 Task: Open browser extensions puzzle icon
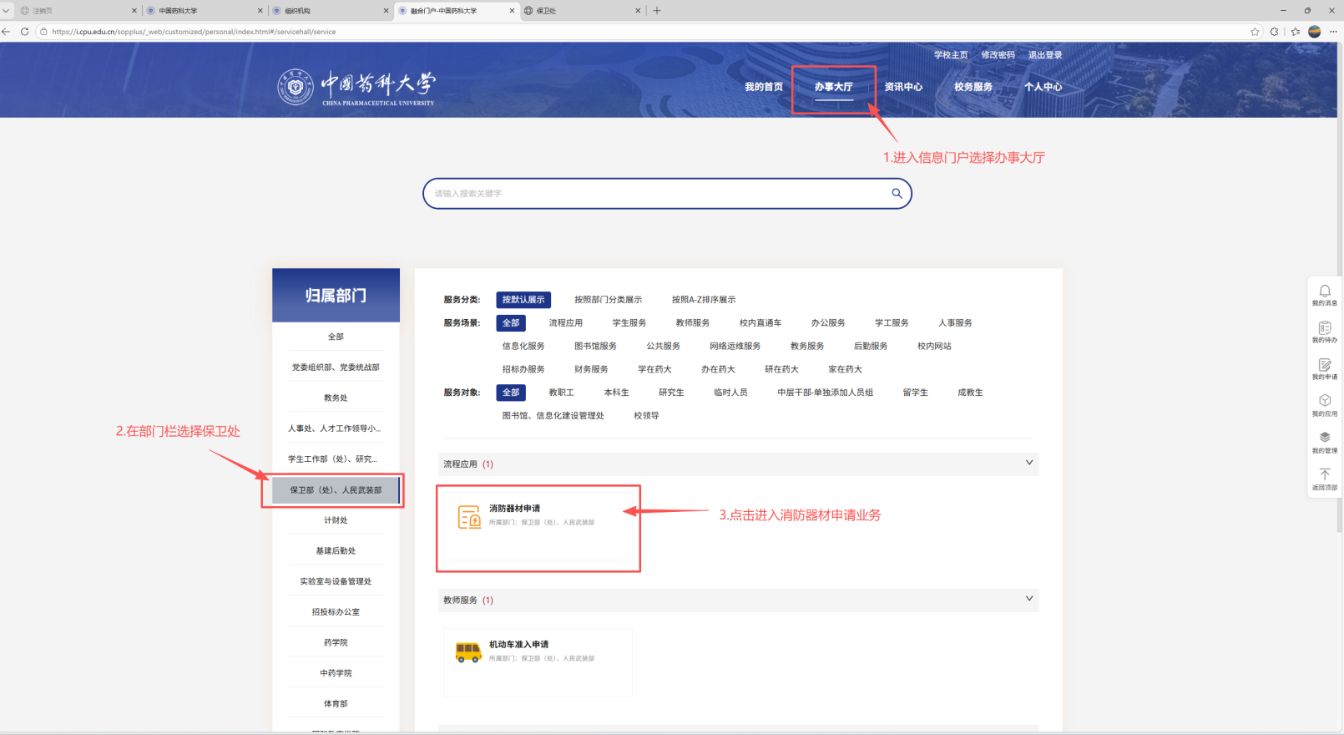coord(1274,32)
